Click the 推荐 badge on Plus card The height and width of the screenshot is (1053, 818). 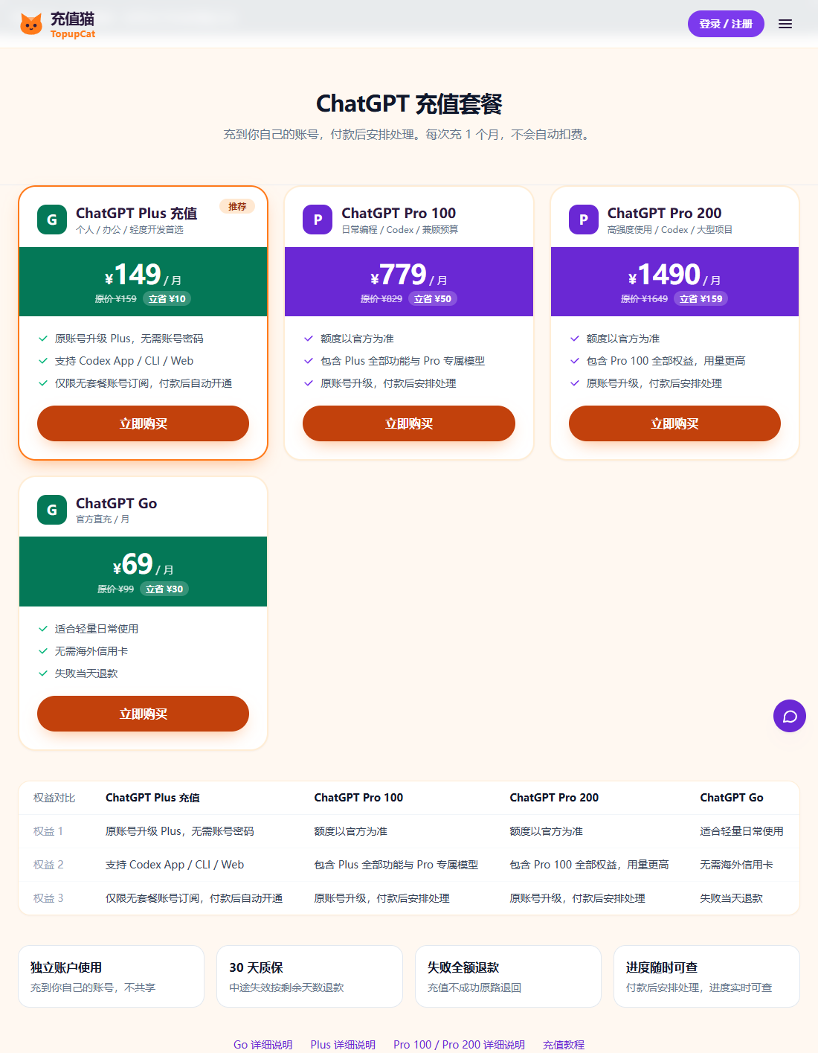pos(237,206)
